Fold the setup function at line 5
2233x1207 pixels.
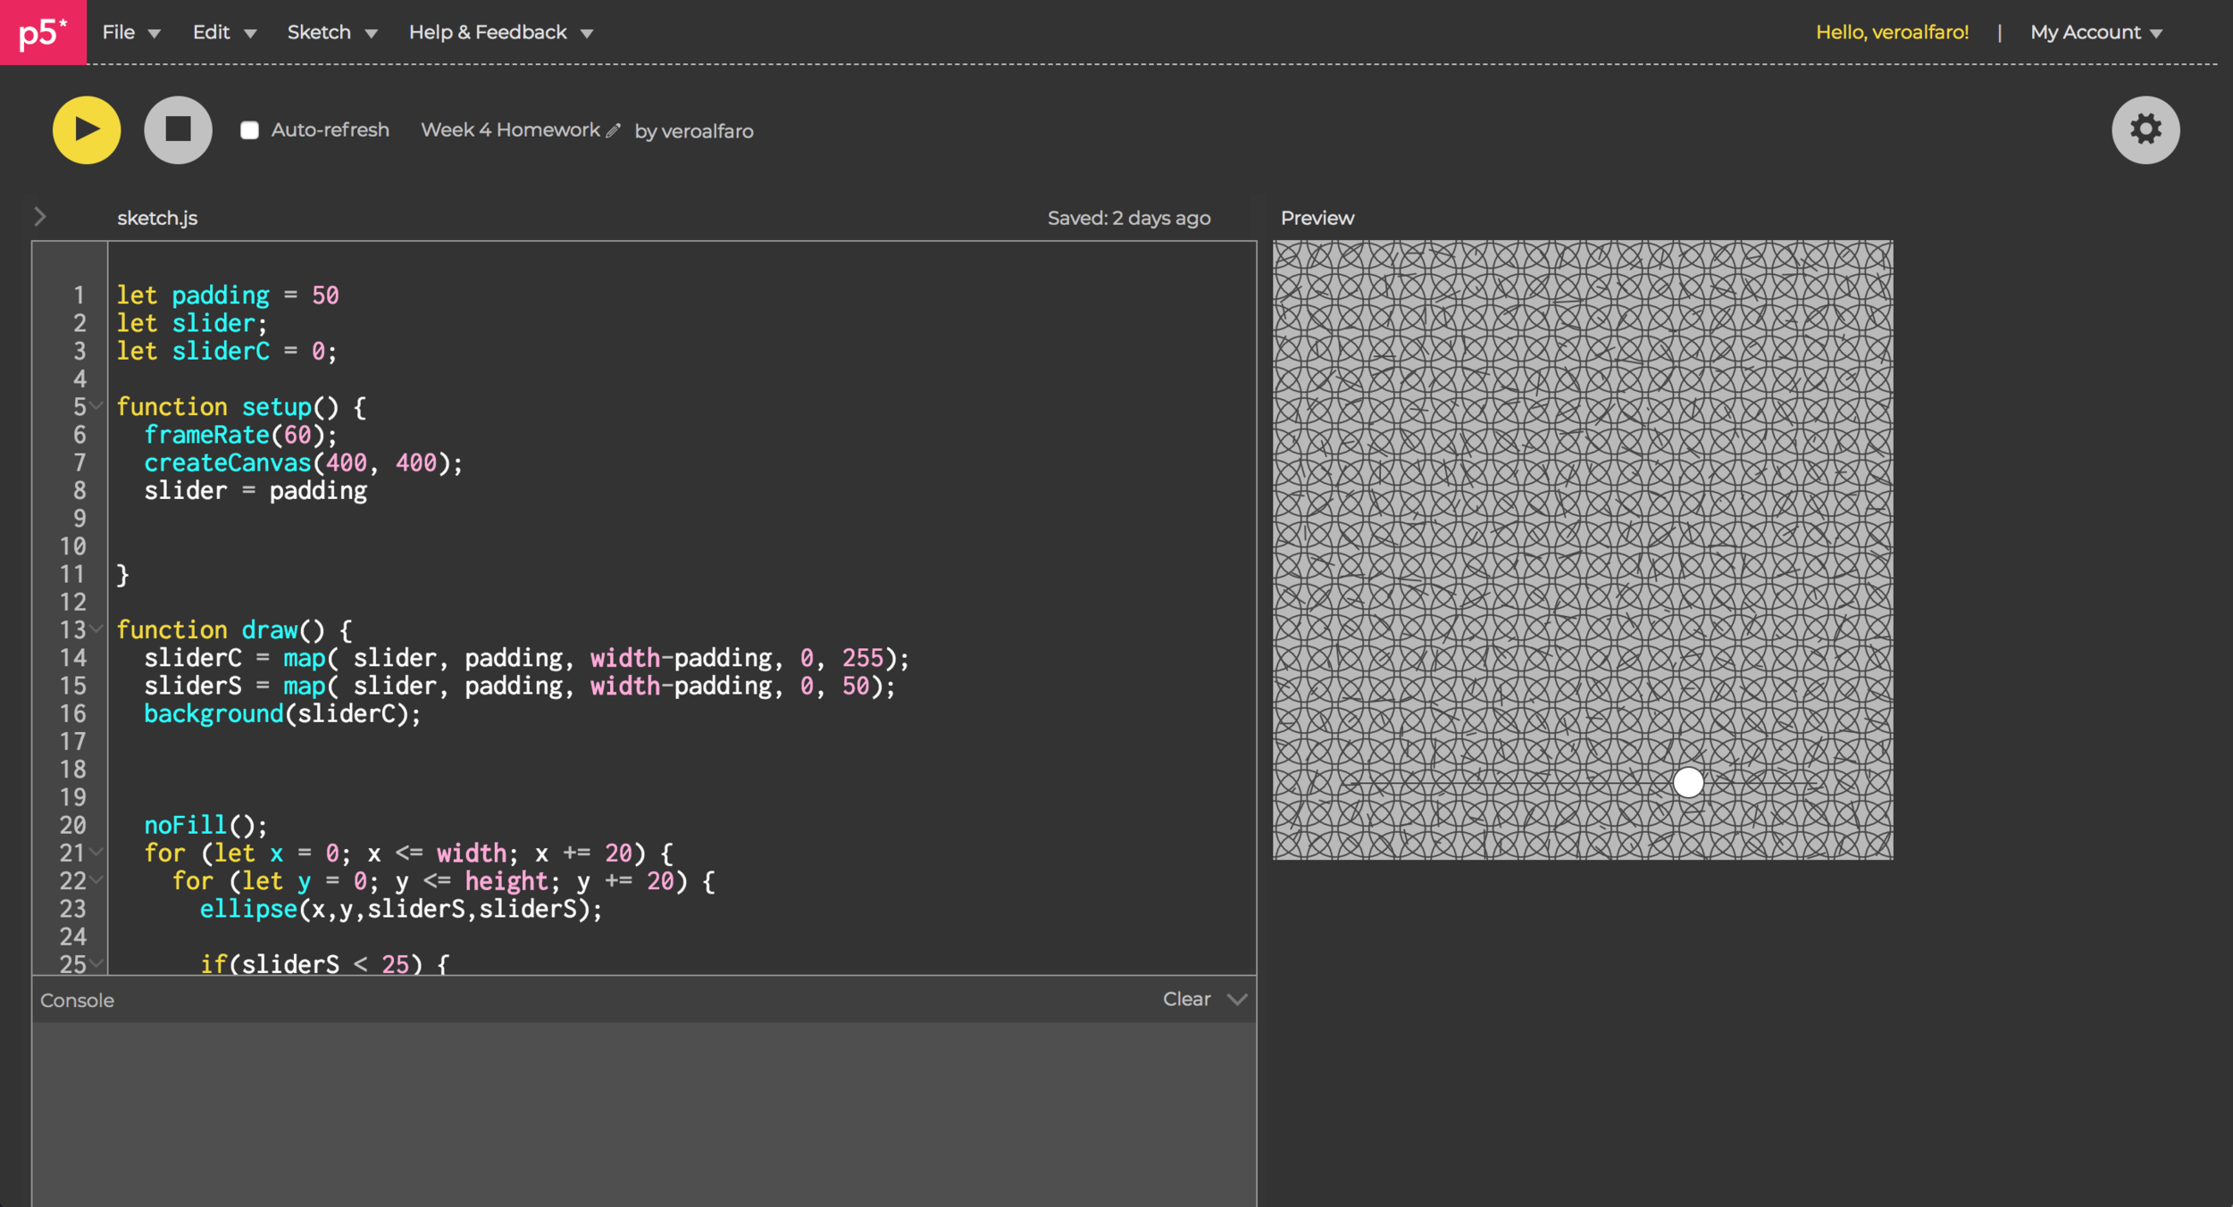[96, 406]
